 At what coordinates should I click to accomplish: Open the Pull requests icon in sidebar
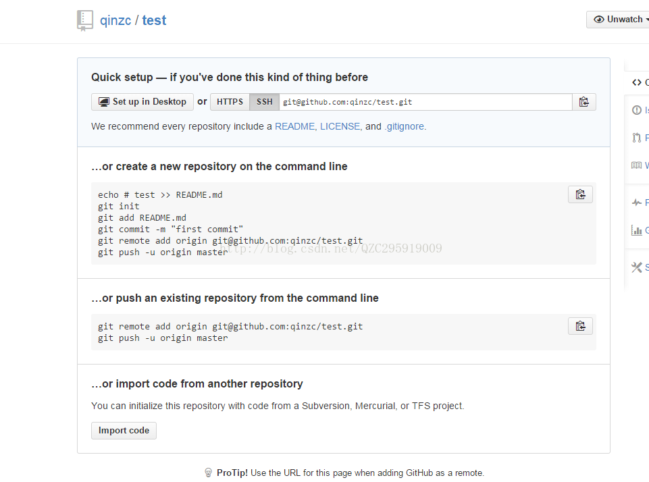[x=637, y=137]
